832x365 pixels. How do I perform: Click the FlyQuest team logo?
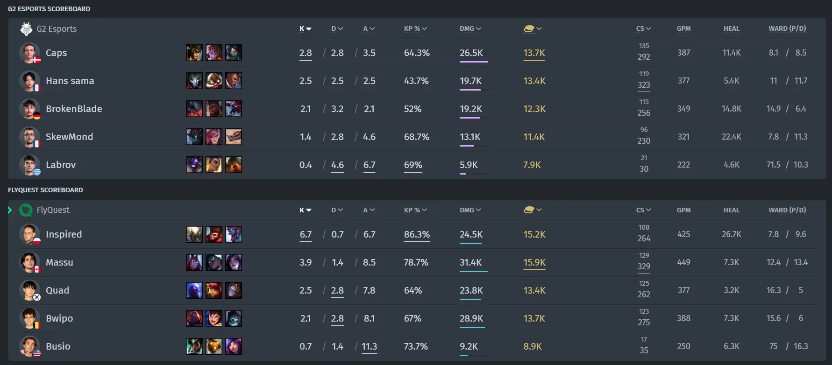[x=26, y=210]
